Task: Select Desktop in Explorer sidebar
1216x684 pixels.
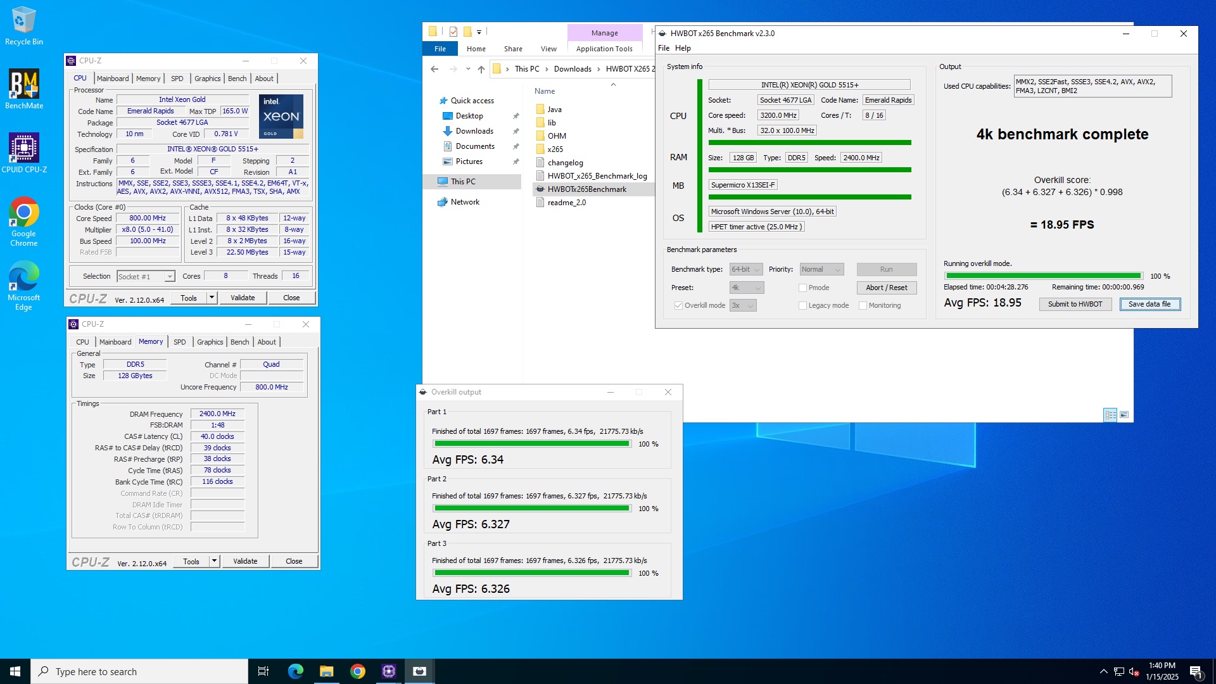Action: click(469, 116)
